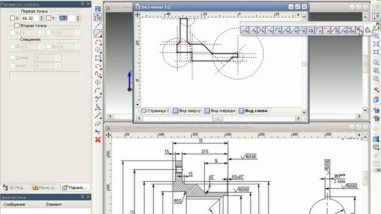Click the pan cross icon in Без имени window
This screenshot has height=214, width=381.
click(x=138, y=14)
